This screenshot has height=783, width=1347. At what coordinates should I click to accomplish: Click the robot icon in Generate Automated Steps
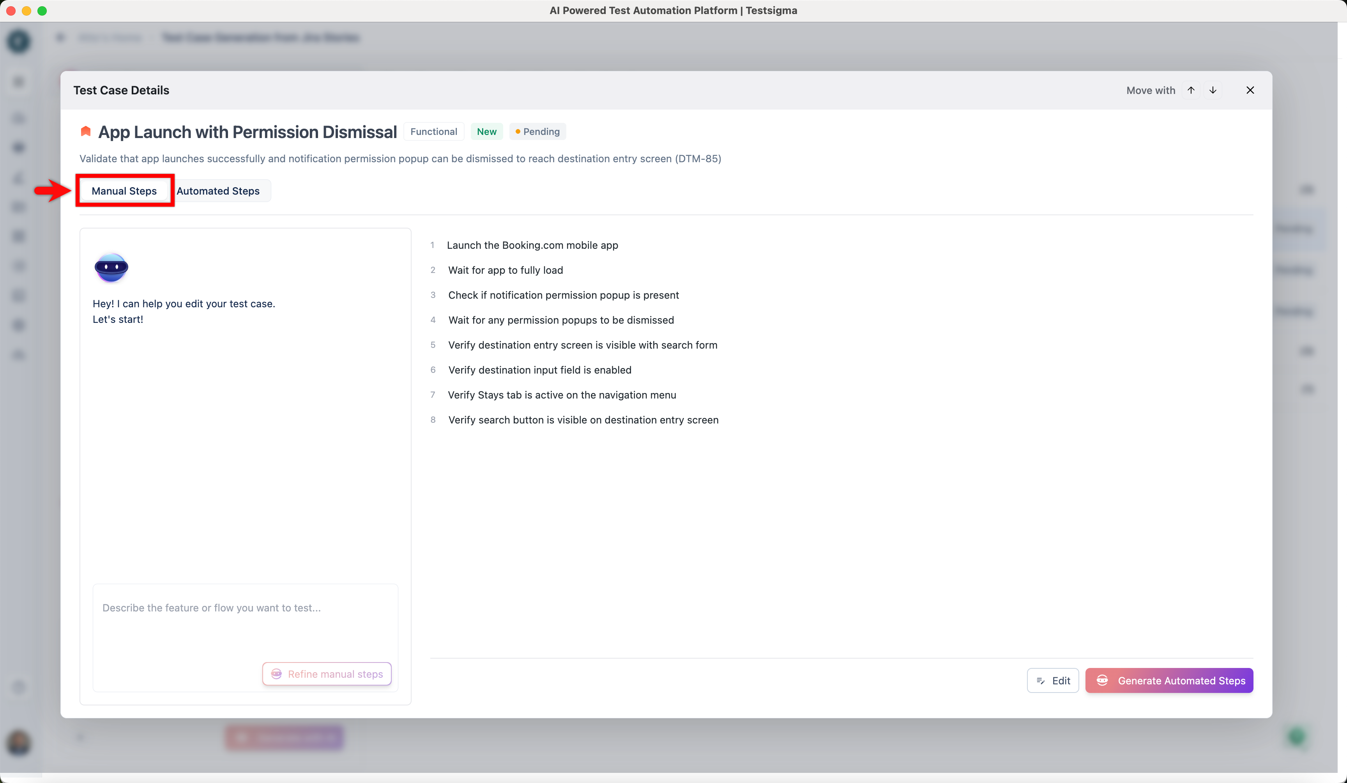(1102, 680)
